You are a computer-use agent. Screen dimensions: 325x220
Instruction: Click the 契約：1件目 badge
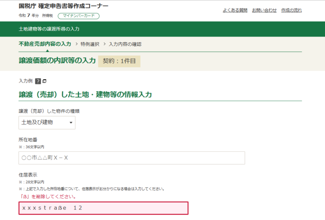[119, 61]
